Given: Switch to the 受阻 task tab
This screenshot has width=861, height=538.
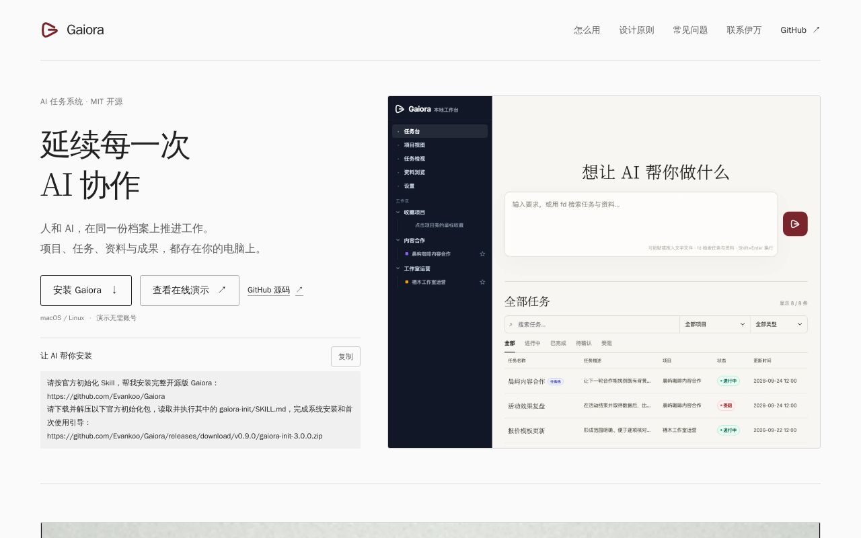Looking at the screenshot, I should point(607,344).
